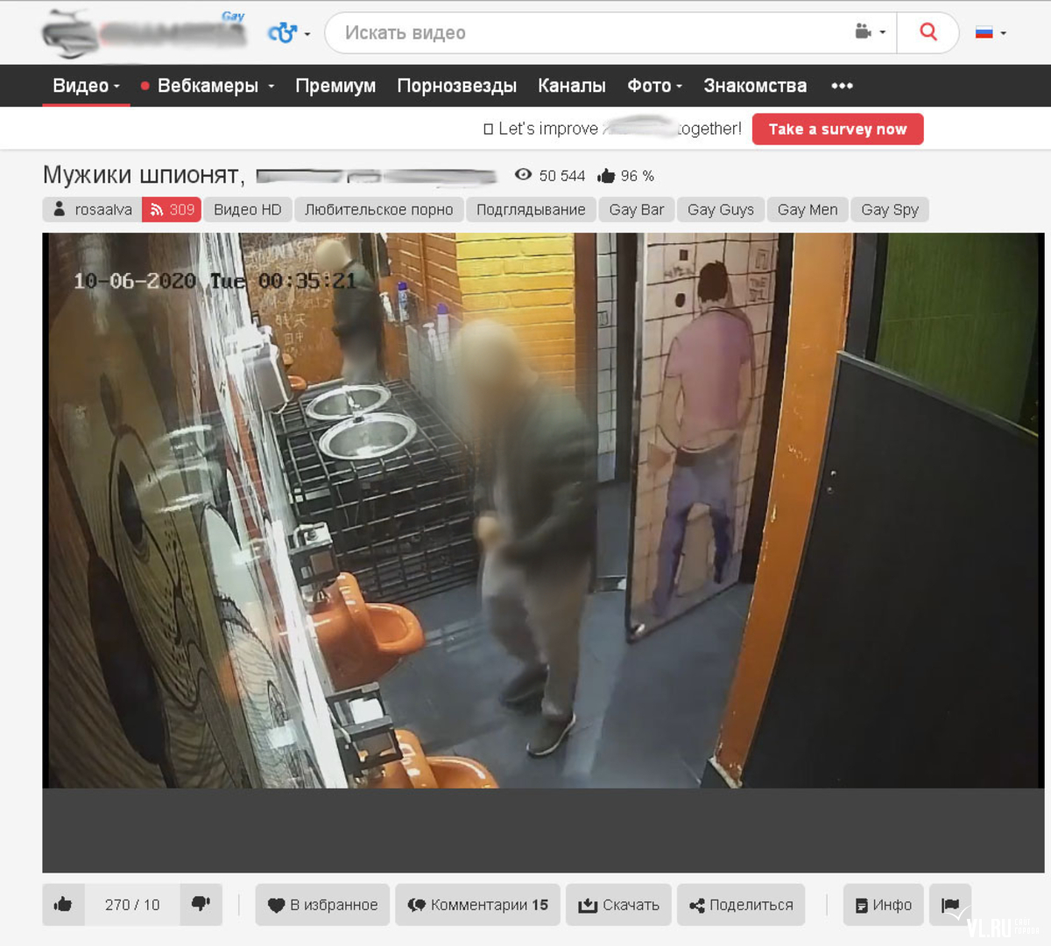Click the flag report icon

(950, 905)
